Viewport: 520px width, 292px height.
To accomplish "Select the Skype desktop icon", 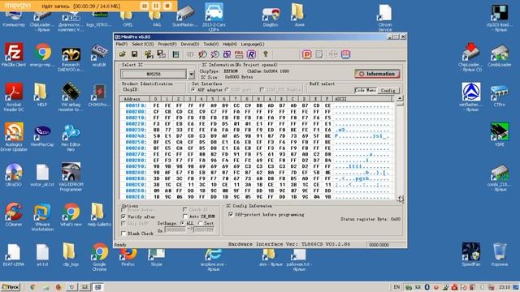I will click(157, 257).
